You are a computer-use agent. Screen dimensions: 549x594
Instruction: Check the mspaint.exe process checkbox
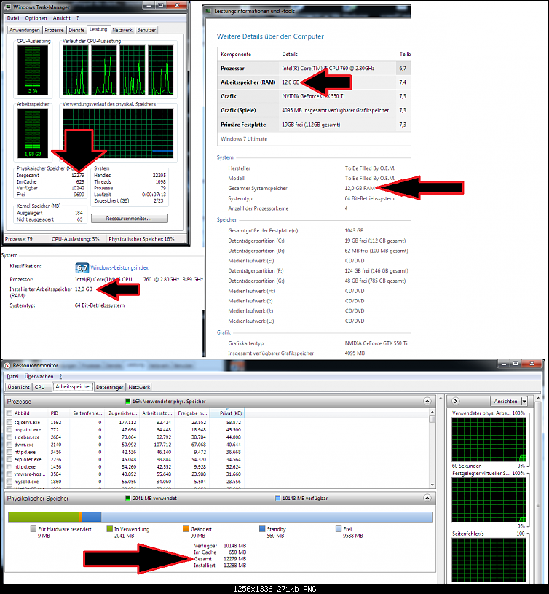(9, 429)
